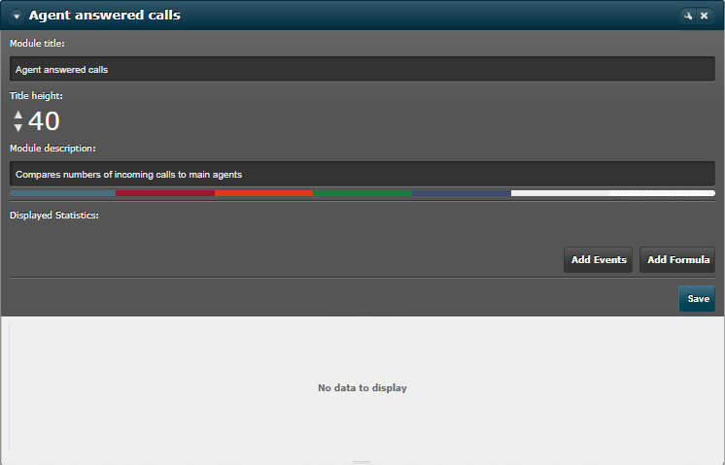This screenshot has width=725, height=465.
Task: Select the steel blue color swatch
Action: tap(62, 193)
